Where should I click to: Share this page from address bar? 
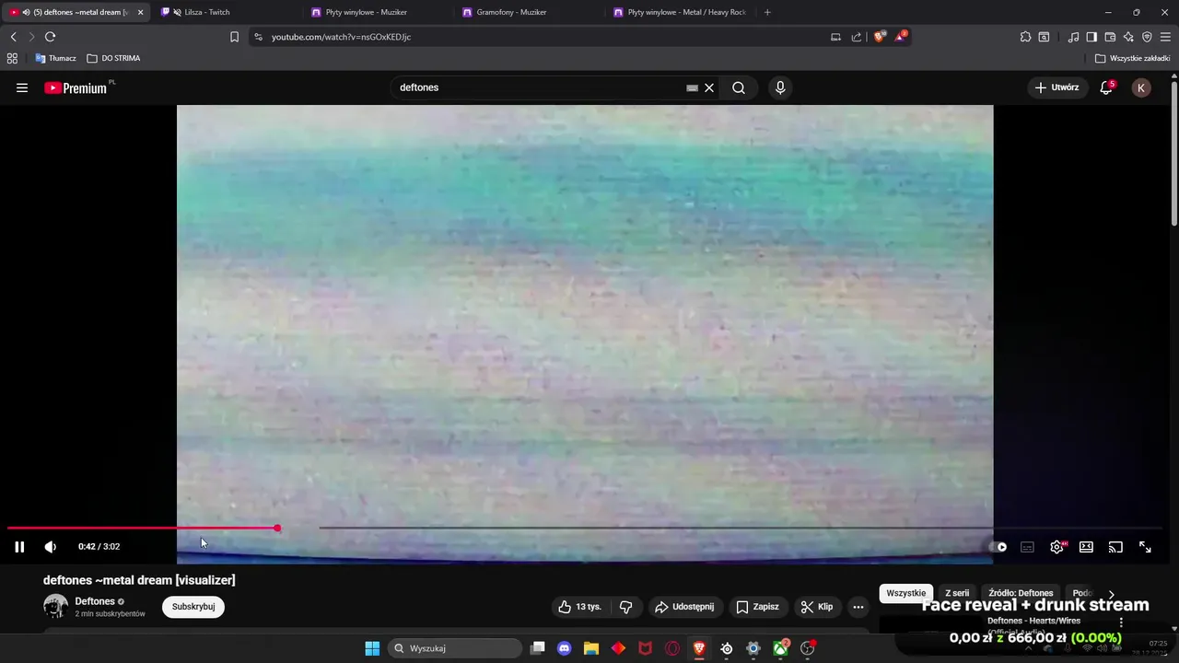tap(857, 37)
